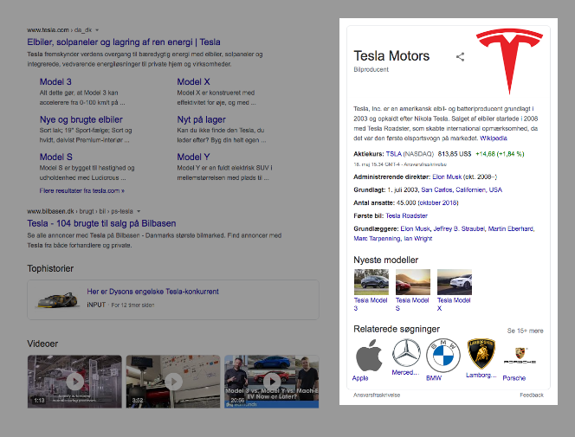575x437 pixels.
Task: Click the Tesla logo image
Action: [509, 61]
